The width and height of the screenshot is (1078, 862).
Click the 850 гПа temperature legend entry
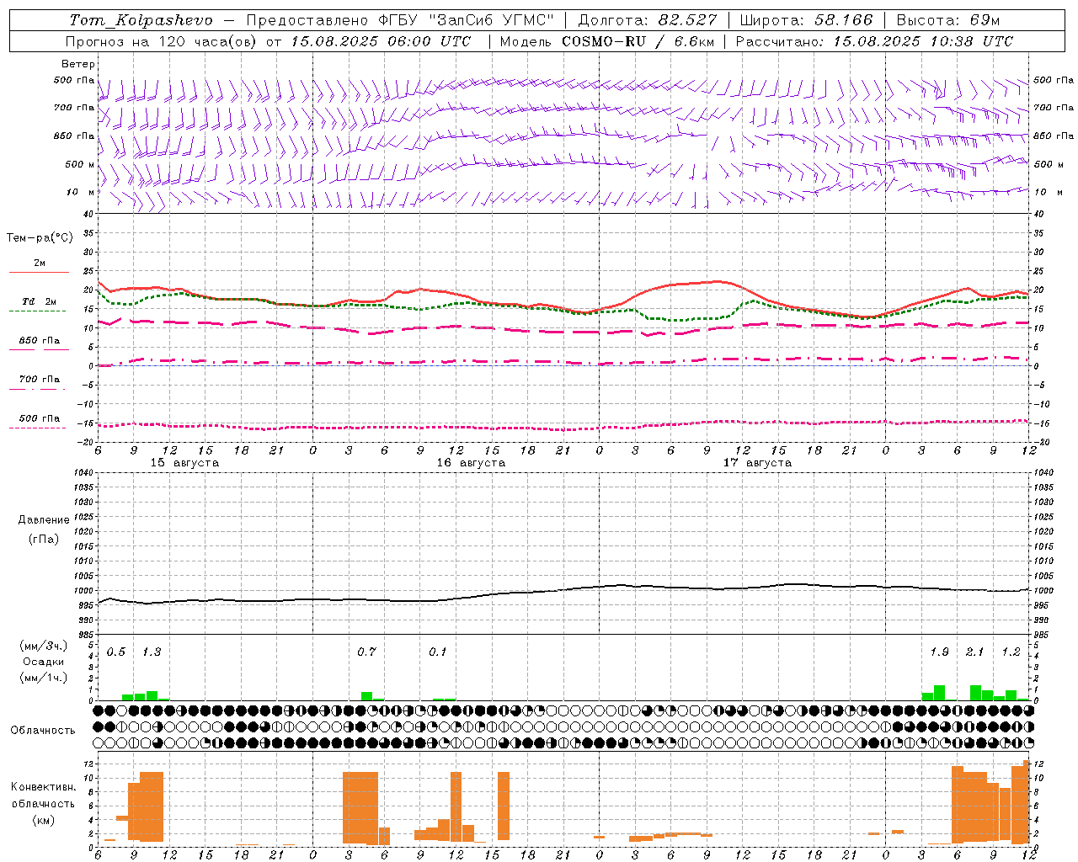tap(40, 341)
